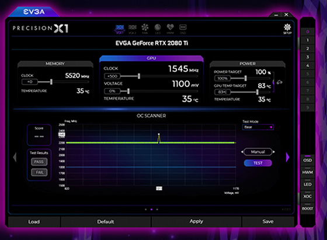The width and height of the screenshot is (327, 240).
Task: Click the memory clock slider handle
Action: tap(51, 82)
